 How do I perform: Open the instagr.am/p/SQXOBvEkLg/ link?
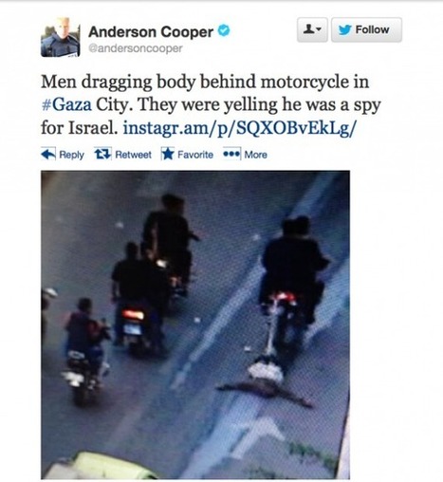coord(239,128)
